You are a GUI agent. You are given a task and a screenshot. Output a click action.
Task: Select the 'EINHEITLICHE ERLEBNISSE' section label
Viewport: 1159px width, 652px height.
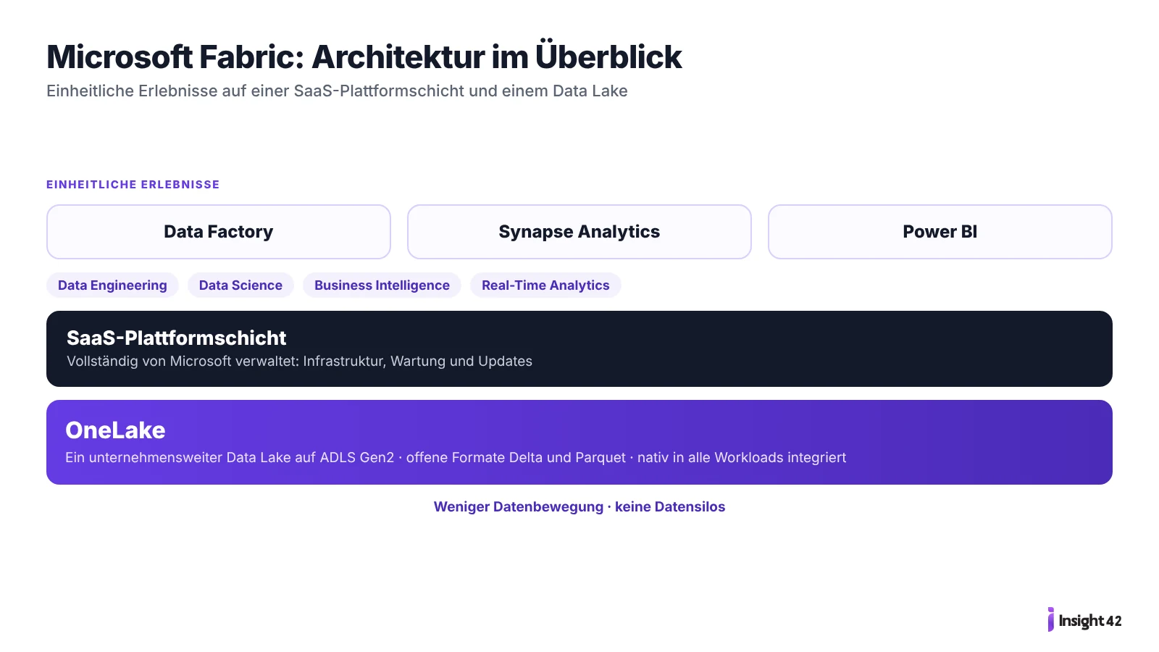pyautogui.click(x=133, y=185)
